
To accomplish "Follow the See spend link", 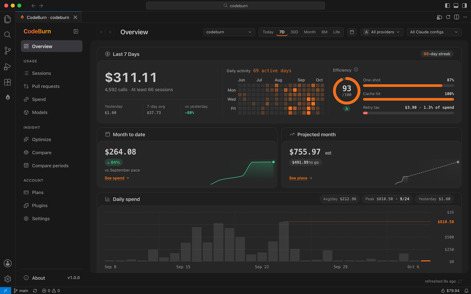I will pos(117,178).
